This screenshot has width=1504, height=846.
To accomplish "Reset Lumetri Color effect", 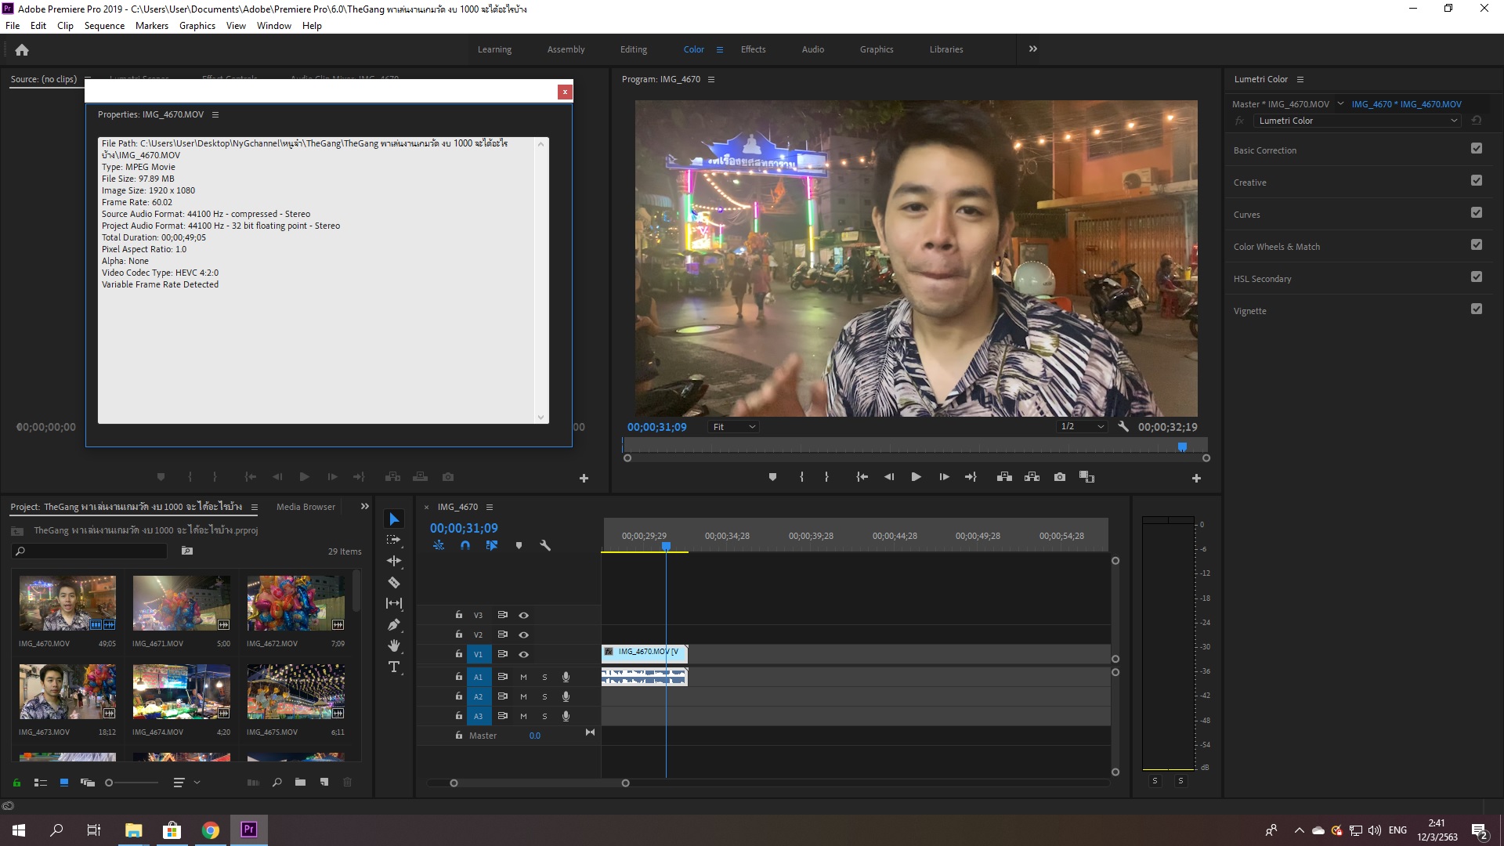I will 1476,120.
